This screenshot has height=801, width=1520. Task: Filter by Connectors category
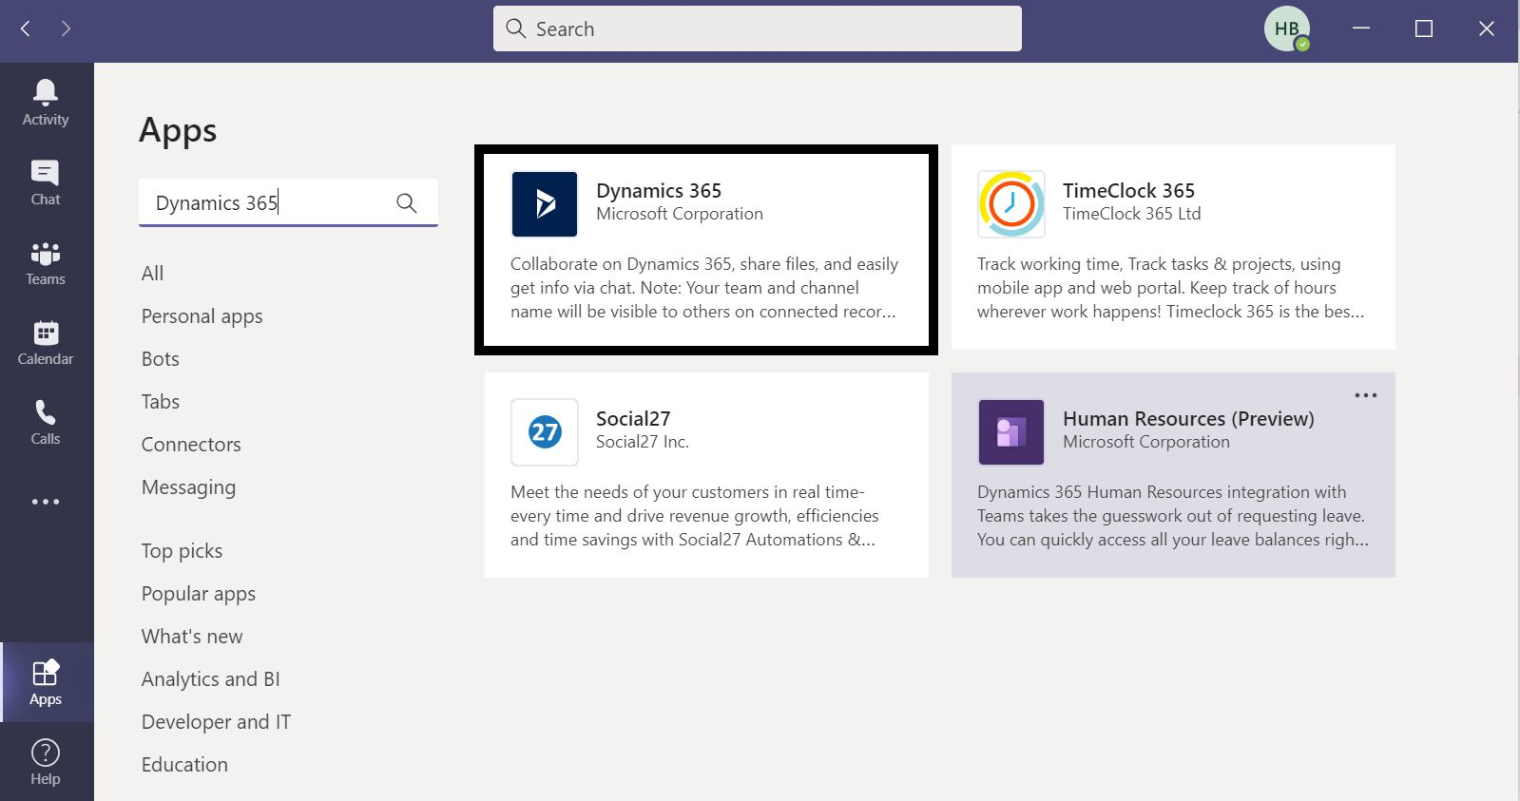pyautogui.click(x=191, y=445)
